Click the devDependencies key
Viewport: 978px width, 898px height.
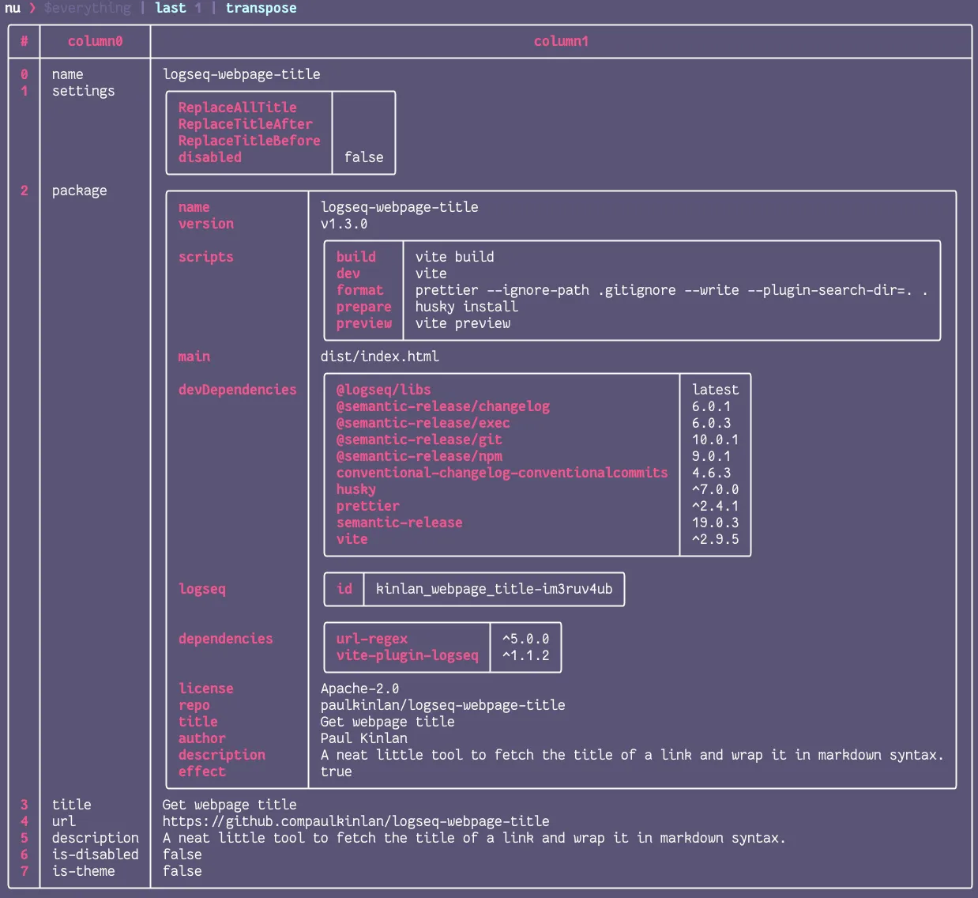237,390
